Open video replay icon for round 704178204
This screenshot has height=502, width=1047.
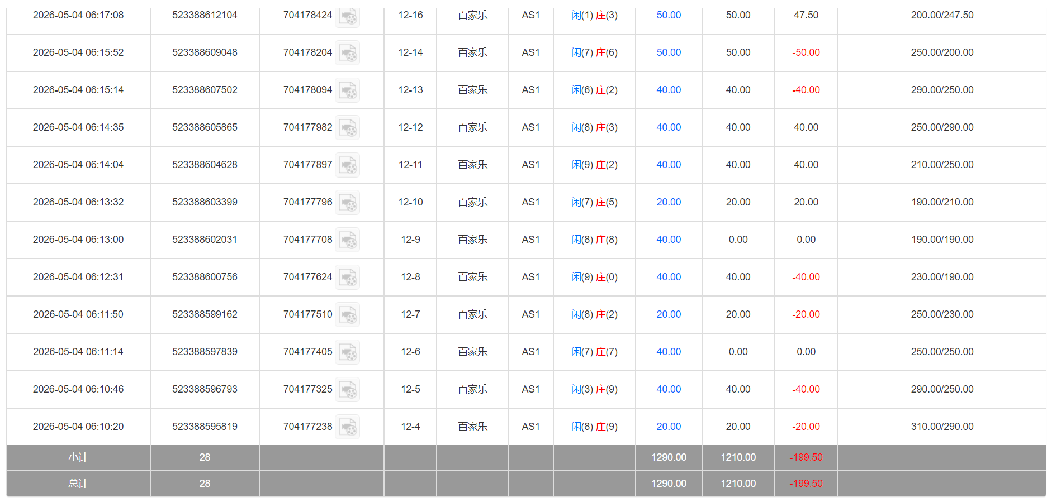tap(348, 53)
